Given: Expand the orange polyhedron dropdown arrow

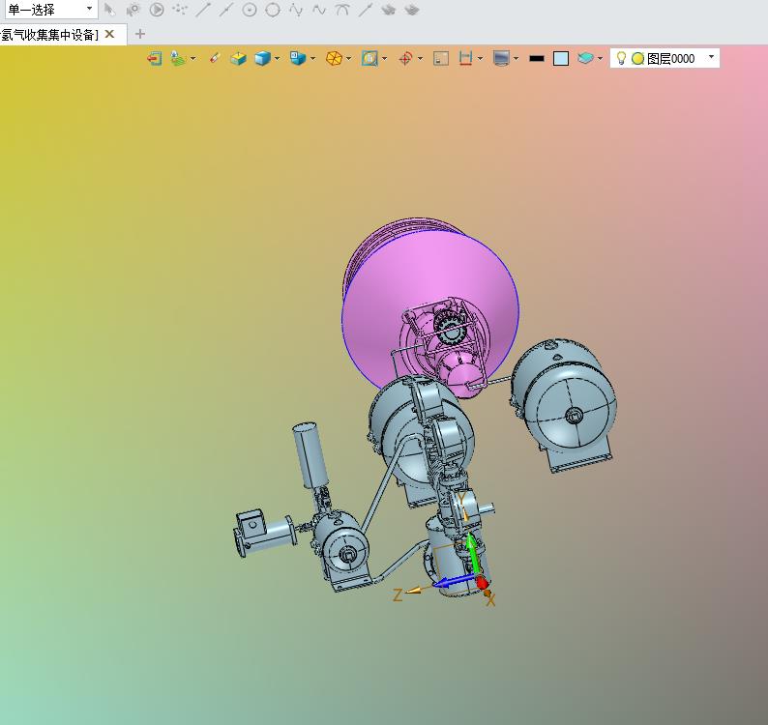Looking at the screenshot, I should click(x=349, y=59).
